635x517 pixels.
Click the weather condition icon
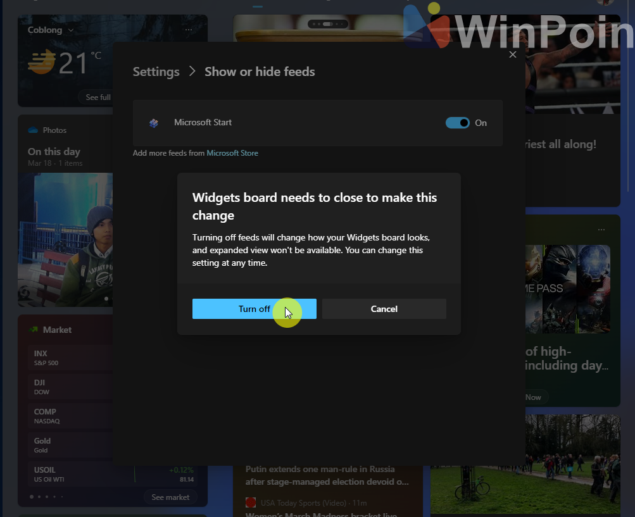point(42,63)
